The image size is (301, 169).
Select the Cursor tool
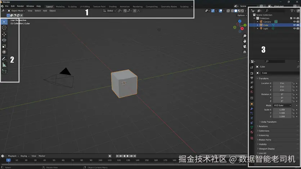coord(4,28)
